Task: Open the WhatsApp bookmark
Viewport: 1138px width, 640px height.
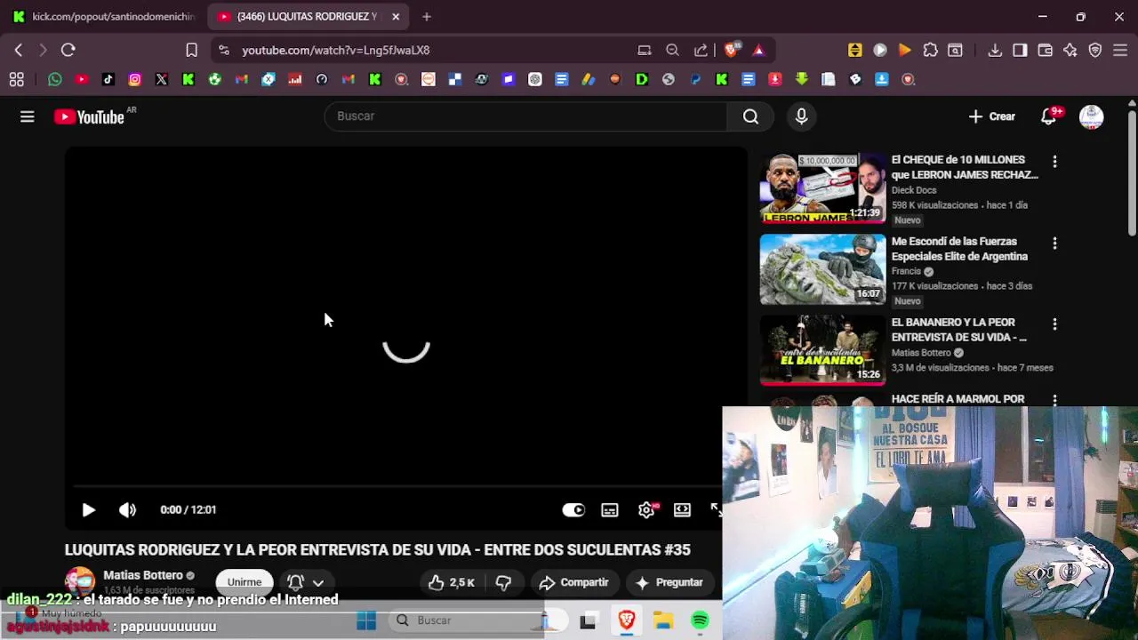Action: pos(55,80)
